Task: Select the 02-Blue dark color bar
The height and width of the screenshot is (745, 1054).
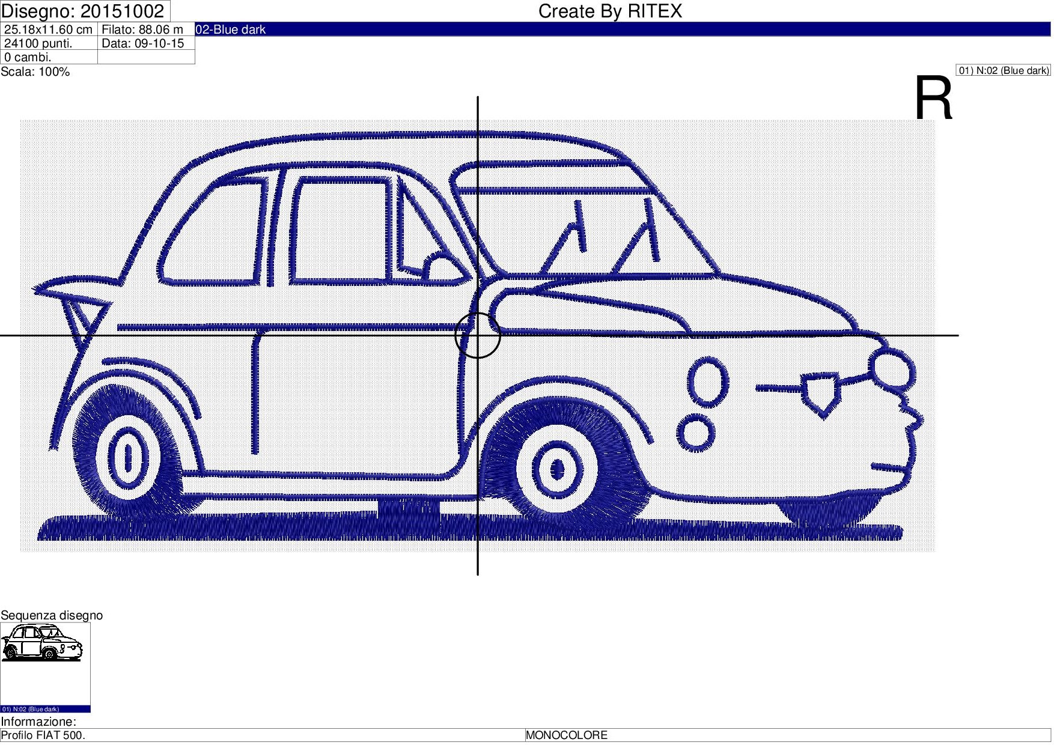Action: 623,29
